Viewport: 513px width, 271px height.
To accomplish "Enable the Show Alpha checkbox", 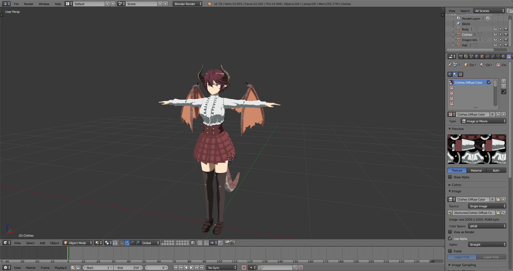I will tap(450, 177).
